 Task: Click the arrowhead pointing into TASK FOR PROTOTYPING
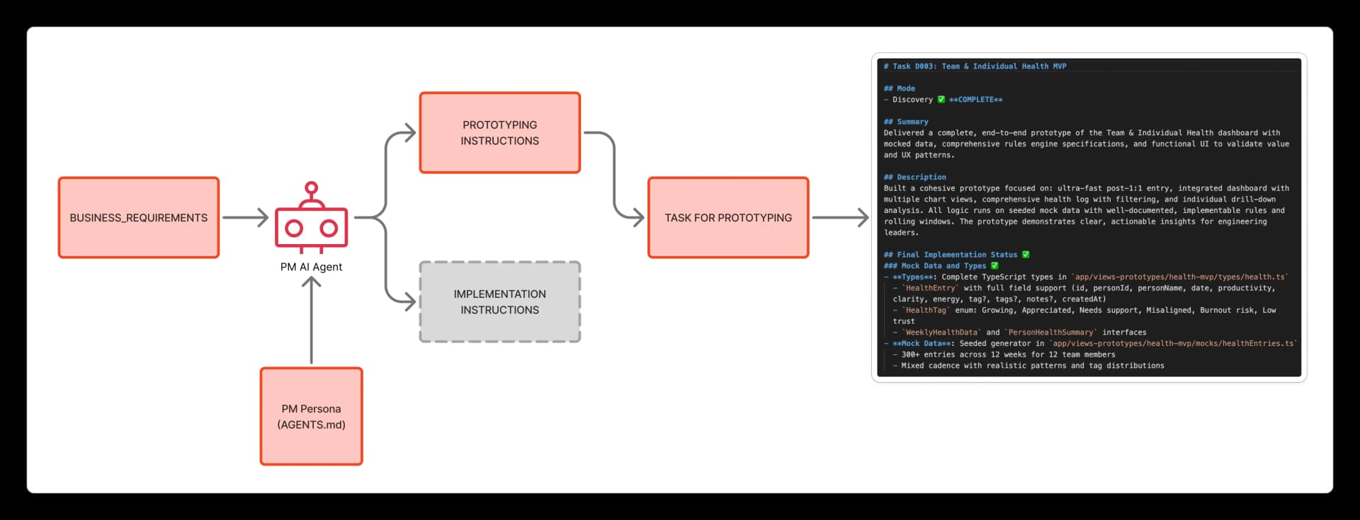[637, 218]
